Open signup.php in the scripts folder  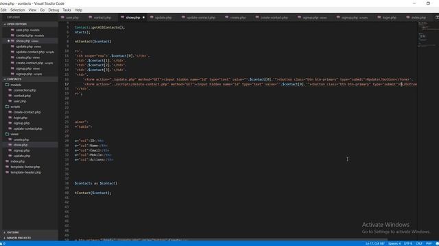click(x=21, y=123)
